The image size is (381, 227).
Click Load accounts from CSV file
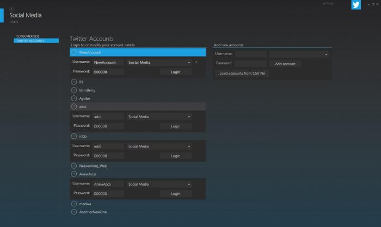pos(242,73)
